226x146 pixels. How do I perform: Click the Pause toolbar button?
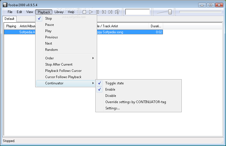click(x=97, y=12)
